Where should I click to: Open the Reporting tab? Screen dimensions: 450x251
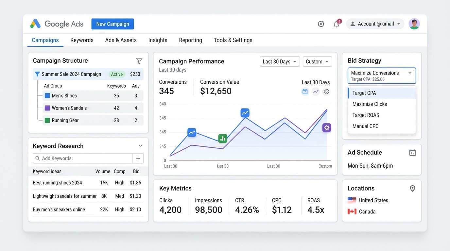point(191,40)
